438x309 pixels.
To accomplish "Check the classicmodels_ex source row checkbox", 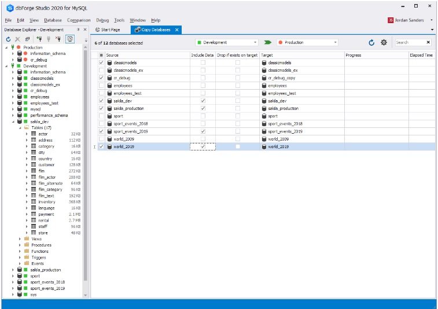I will coord(101,70).
